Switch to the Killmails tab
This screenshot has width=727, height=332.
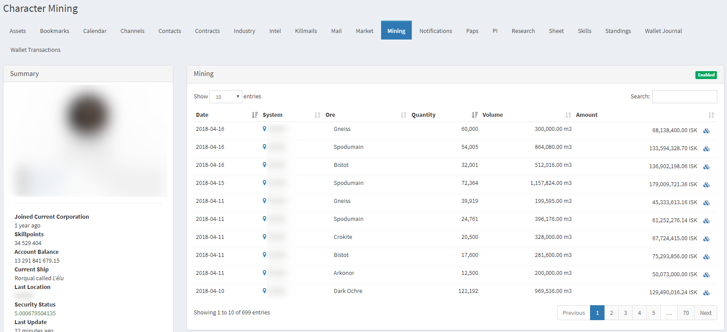(306, 31)
